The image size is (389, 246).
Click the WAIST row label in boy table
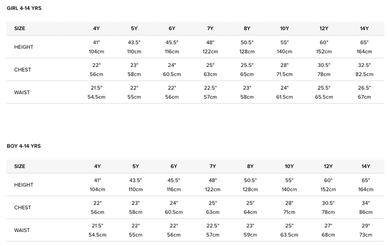tap(22, 230)
